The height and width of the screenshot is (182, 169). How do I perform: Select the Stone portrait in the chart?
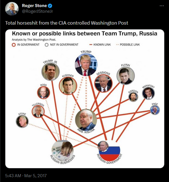point(22,121)
